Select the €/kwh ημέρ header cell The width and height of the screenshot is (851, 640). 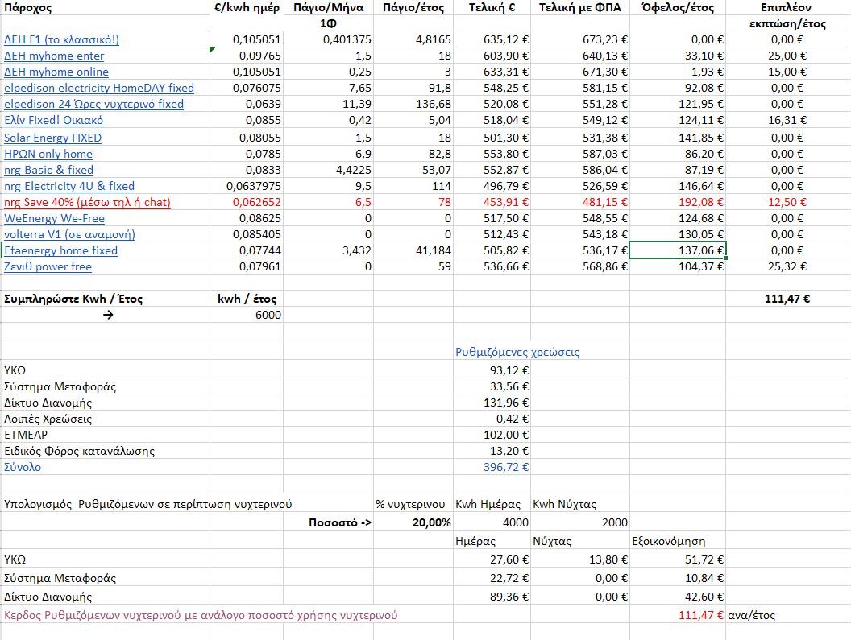pos(247,7)
